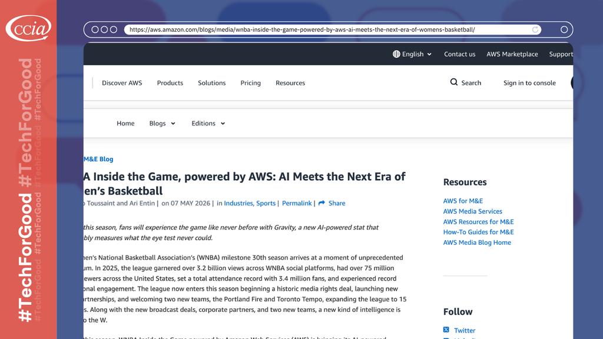Click the article title heading
This screenshot has width=603, height=339.
[244, 184]
